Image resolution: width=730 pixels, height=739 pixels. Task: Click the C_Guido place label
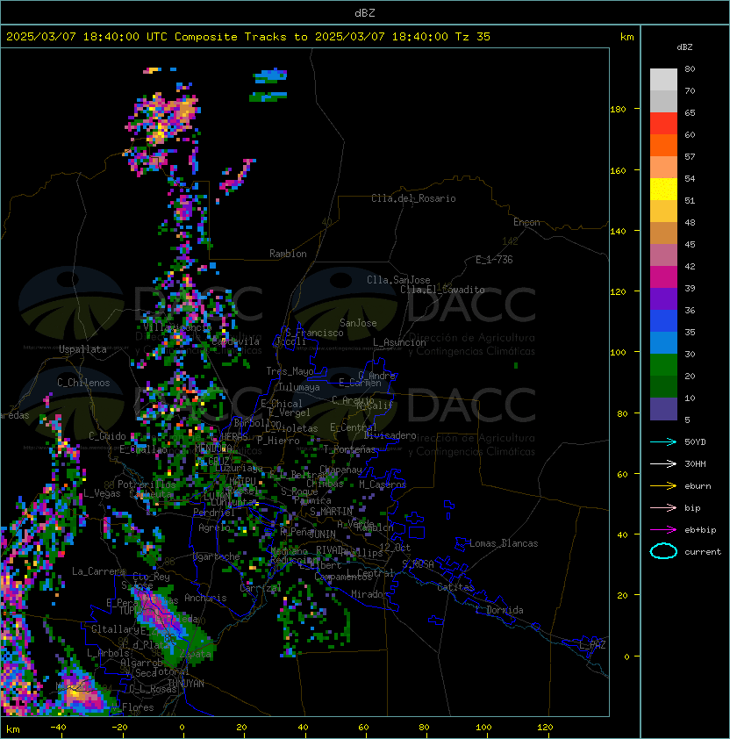(107, 436)
